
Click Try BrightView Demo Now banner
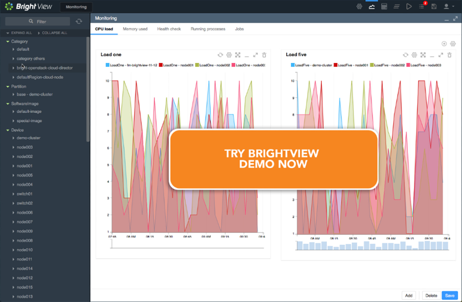pos(273,159)
